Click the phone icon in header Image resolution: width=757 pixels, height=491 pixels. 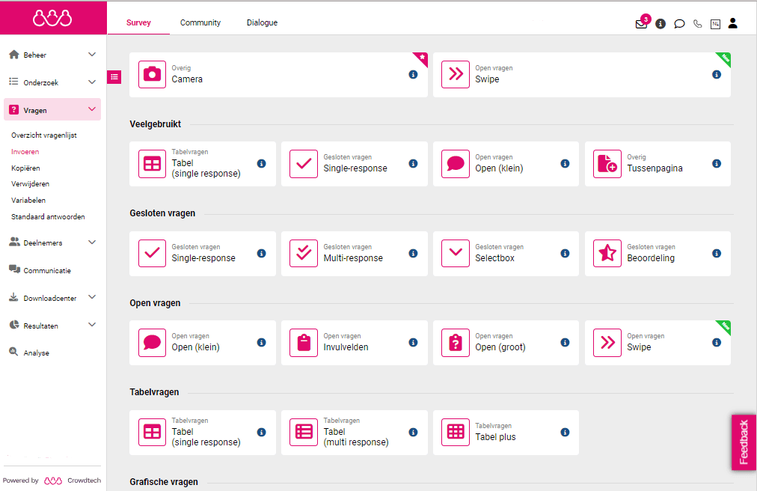tap(698, 24)
